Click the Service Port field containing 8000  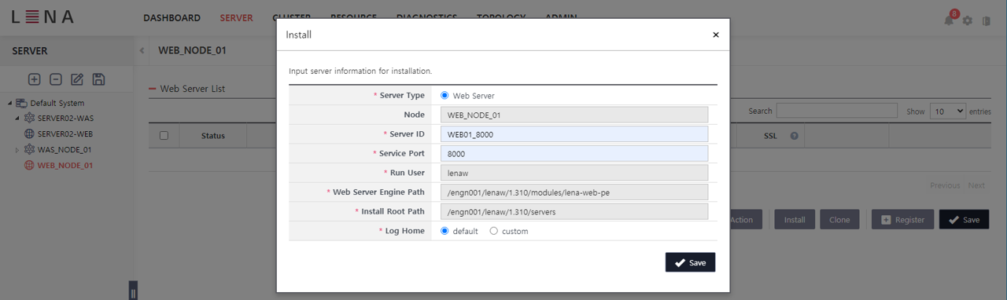[x=574, y=154]
